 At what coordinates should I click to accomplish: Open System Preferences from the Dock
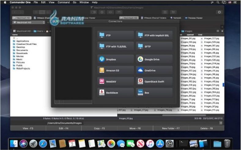point(169,144)
